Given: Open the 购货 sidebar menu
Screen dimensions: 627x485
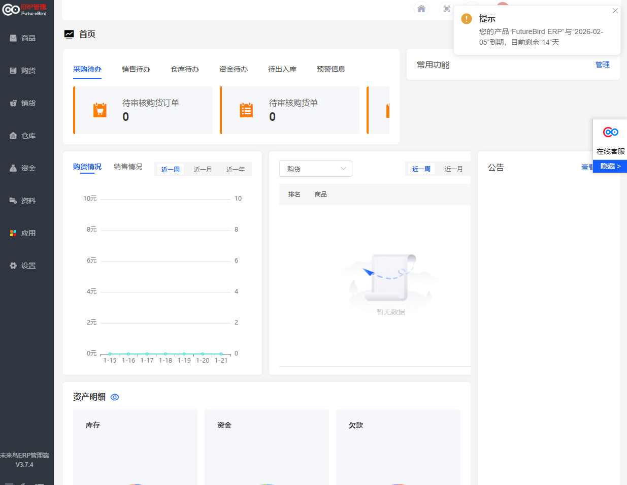Looking at the screenshot, I should [23, 71].
